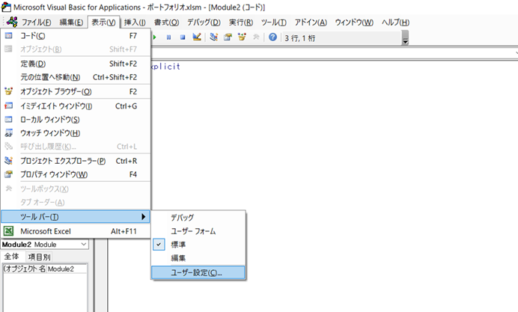Open the 書式(O) menu
The height and width of the screenshot is (312, 518).
[166, 22]
